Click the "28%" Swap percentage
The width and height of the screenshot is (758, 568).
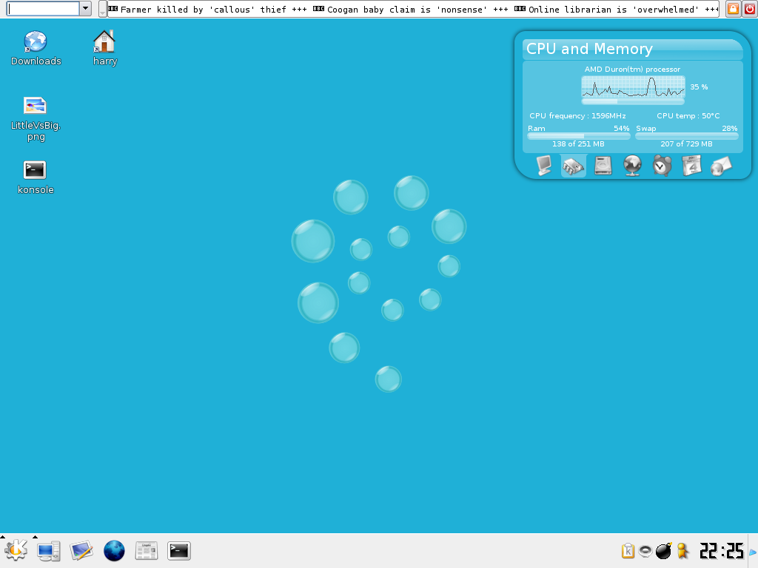pos(729,129)
